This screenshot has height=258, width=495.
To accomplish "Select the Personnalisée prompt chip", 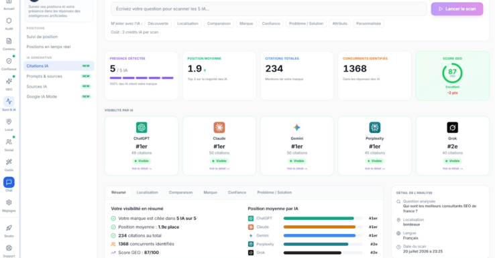I will (368, 23).
